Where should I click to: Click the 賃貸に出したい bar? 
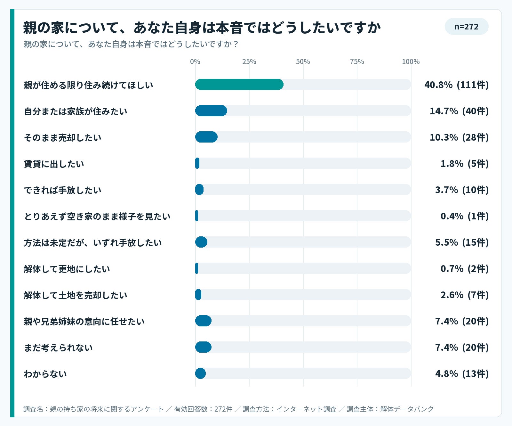[x=197, y=163]
